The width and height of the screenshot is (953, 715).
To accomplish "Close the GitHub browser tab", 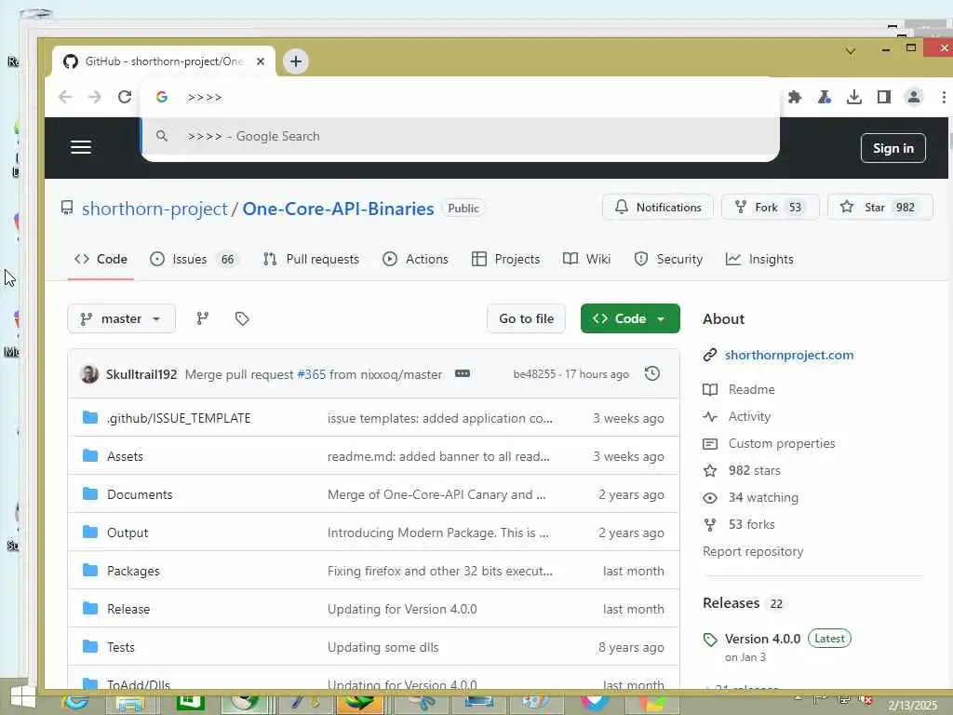I will pyautogui.click(x=261, y=61).
